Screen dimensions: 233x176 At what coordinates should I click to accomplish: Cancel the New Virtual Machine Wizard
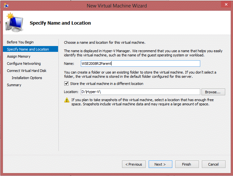(214, 164)
